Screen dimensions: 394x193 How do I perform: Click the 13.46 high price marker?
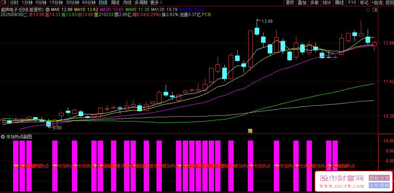pos(267,21)
